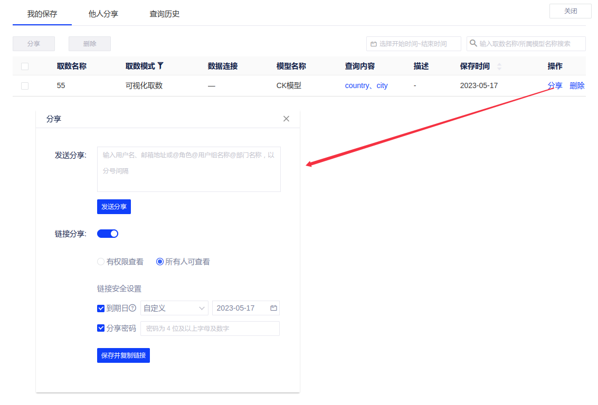598x405 pixels.
Task: Uncheck the 分享密码 checkbox
Action: point(101,328)
